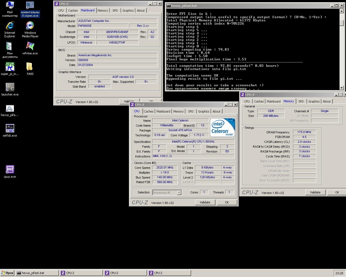
Task: Open the My Computer desktop icon
Action: [10, 9]
